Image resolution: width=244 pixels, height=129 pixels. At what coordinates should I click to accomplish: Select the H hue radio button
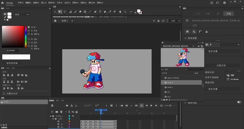point(29,27)
